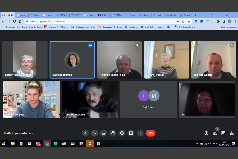
Task: Open the Windows notification center
Action: pos(233,144)
